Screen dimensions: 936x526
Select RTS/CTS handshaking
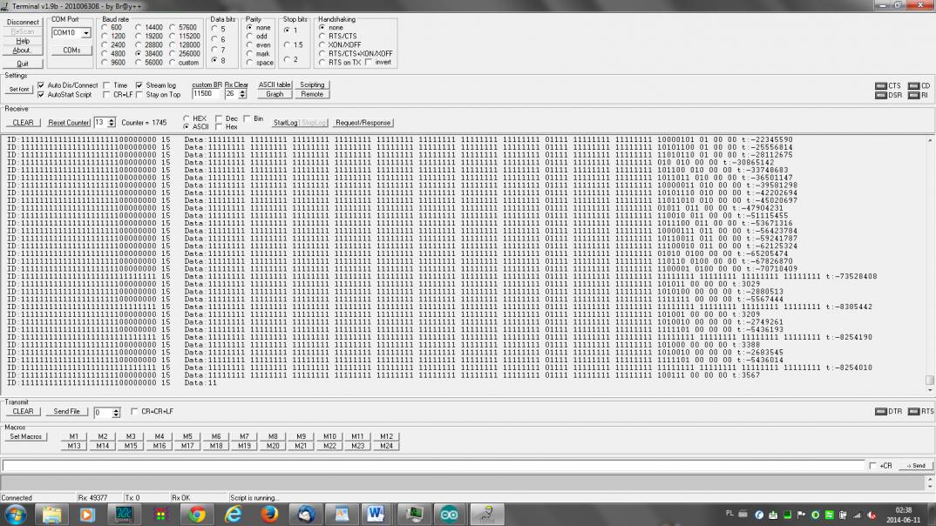click(x=322, y=37)
